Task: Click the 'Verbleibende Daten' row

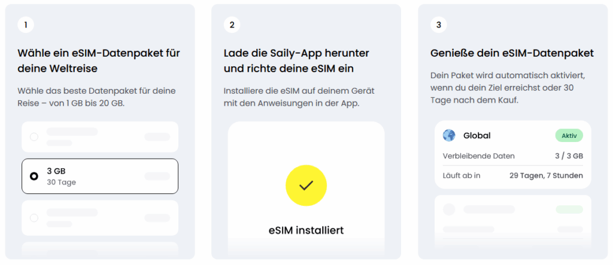Action: tap(512, 156)
